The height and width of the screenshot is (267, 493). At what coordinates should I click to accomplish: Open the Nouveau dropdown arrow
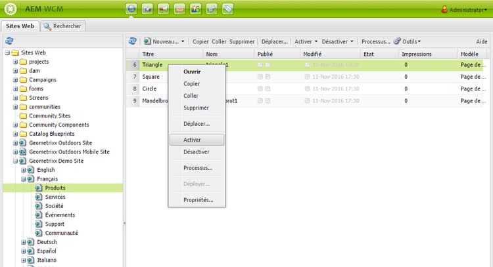183,41
